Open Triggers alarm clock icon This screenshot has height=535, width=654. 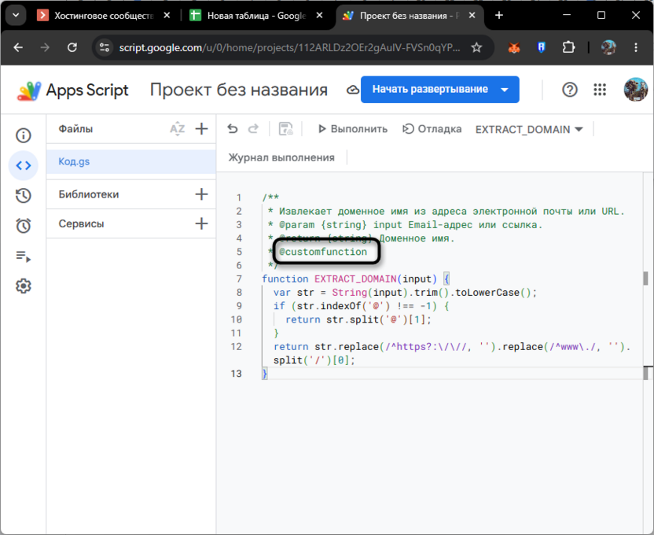click(x=24, y=226)
